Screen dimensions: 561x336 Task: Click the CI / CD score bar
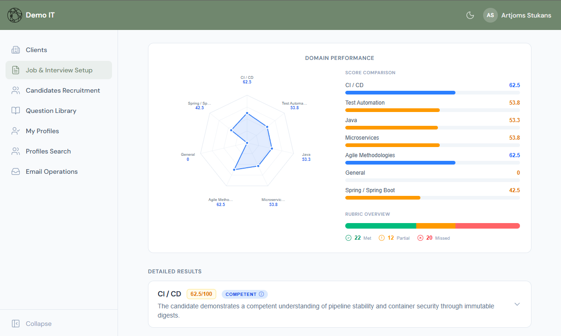pos(432,93)
